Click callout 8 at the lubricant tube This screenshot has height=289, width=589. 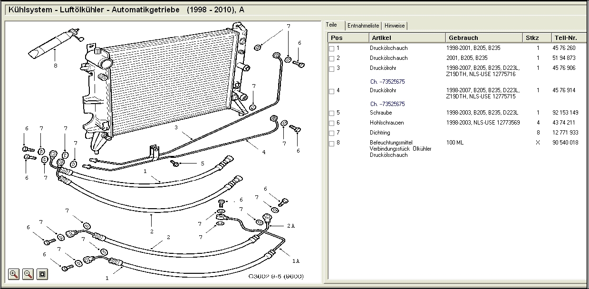tap(55, 66)
